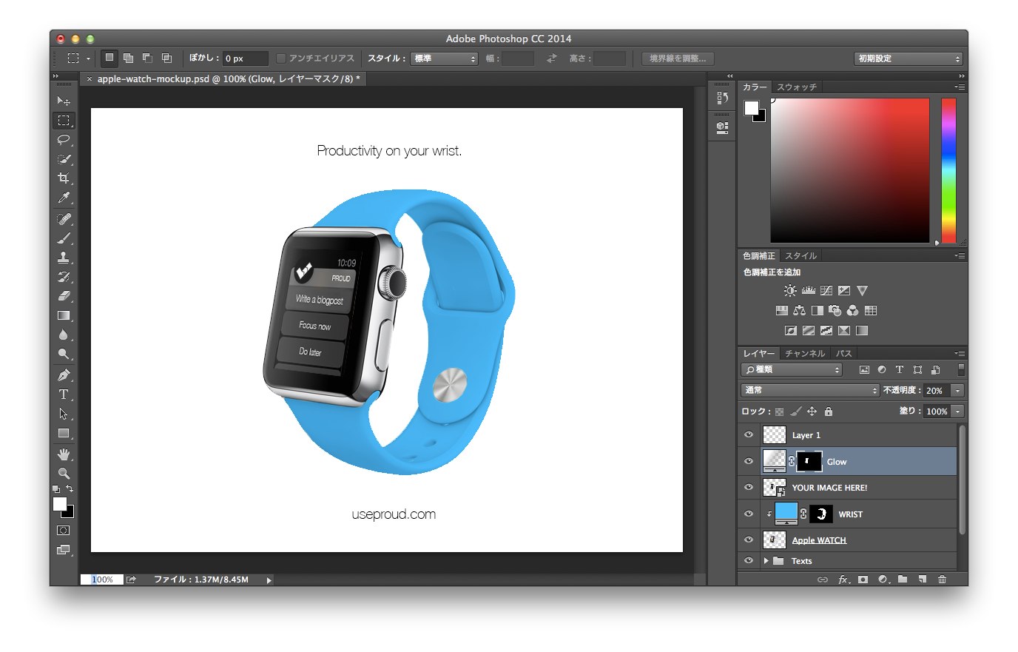Select the WRIST layer mask thumbnail
The image size is (1018, 652).
[x=821, y=514]
